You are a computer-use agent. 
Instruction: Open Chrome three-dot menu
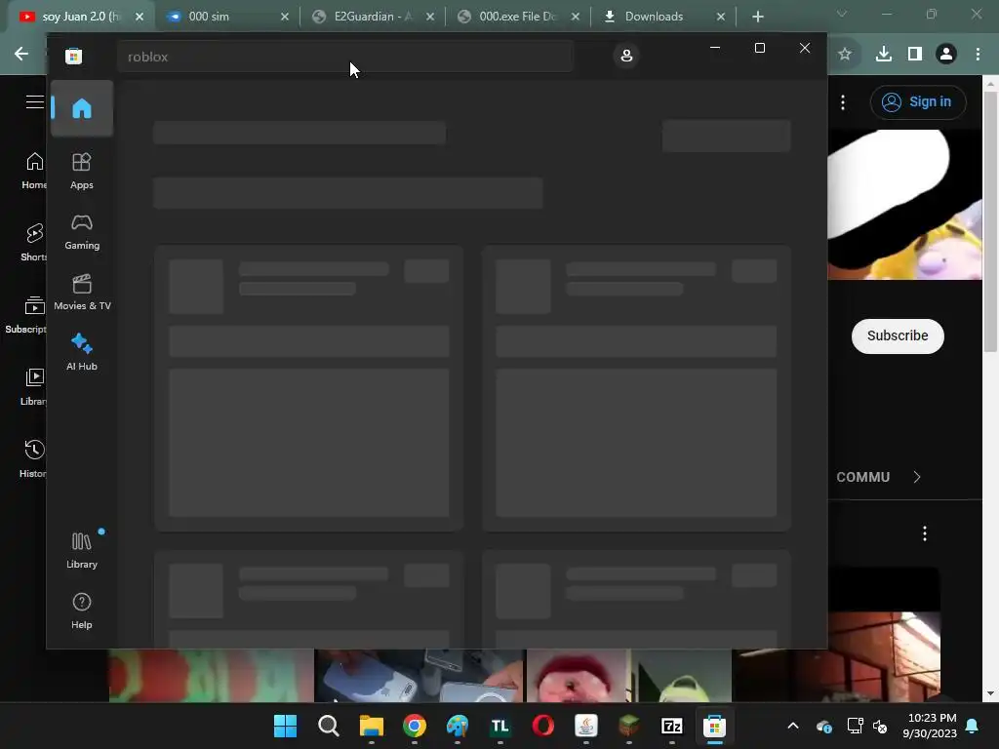point(978,55)
